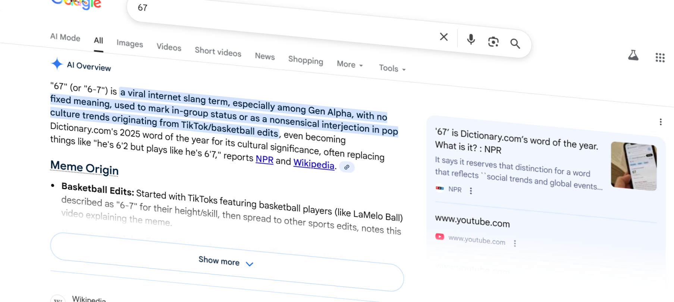Follow the NPR link in the overview

264,159
